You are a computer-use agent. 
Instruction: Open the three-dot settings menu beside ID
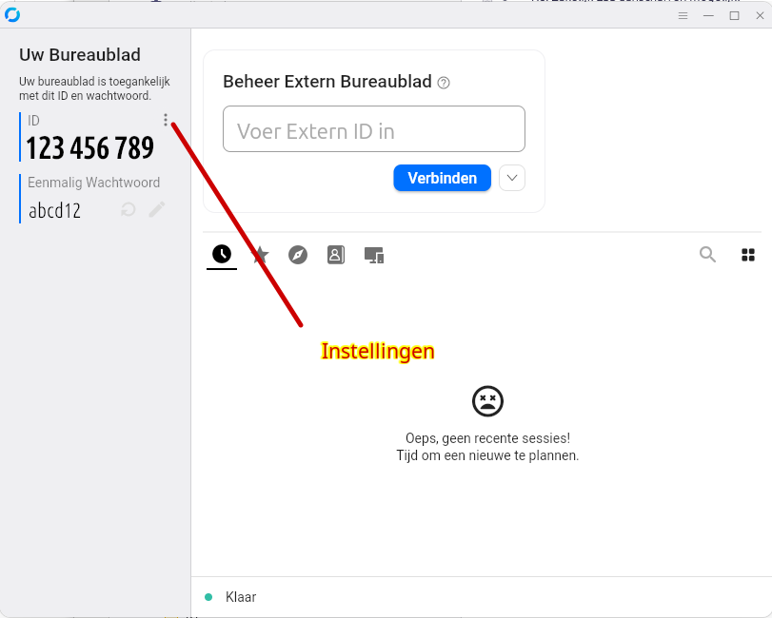[x=166, y=120]
